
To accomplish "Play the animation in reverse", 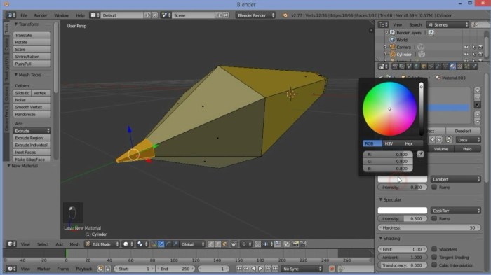I will coord(253,269).
